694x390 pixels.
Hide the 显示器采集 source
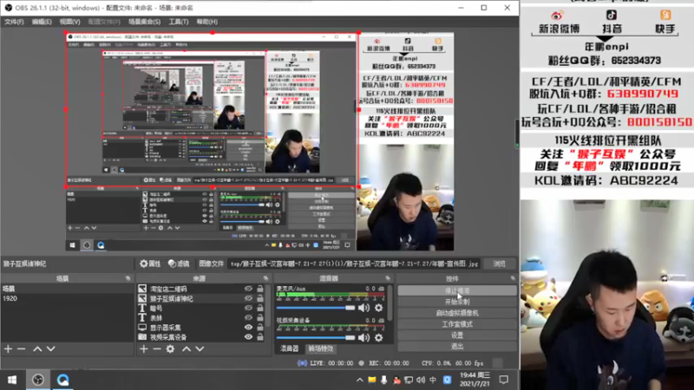click(248, 328)
